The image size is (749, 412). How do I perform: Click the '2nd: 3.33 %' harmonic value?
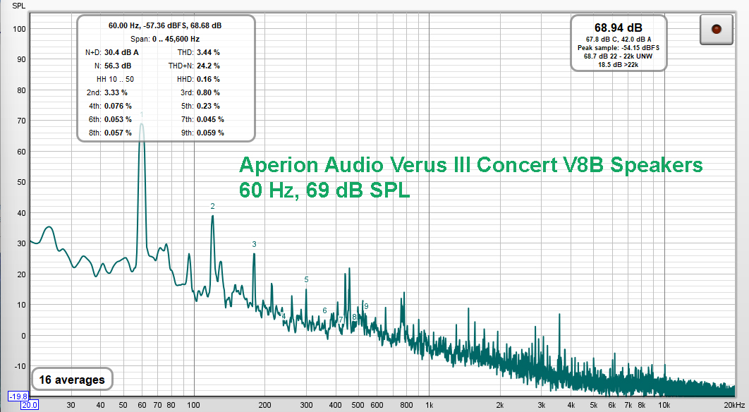[x=107, y=92]
